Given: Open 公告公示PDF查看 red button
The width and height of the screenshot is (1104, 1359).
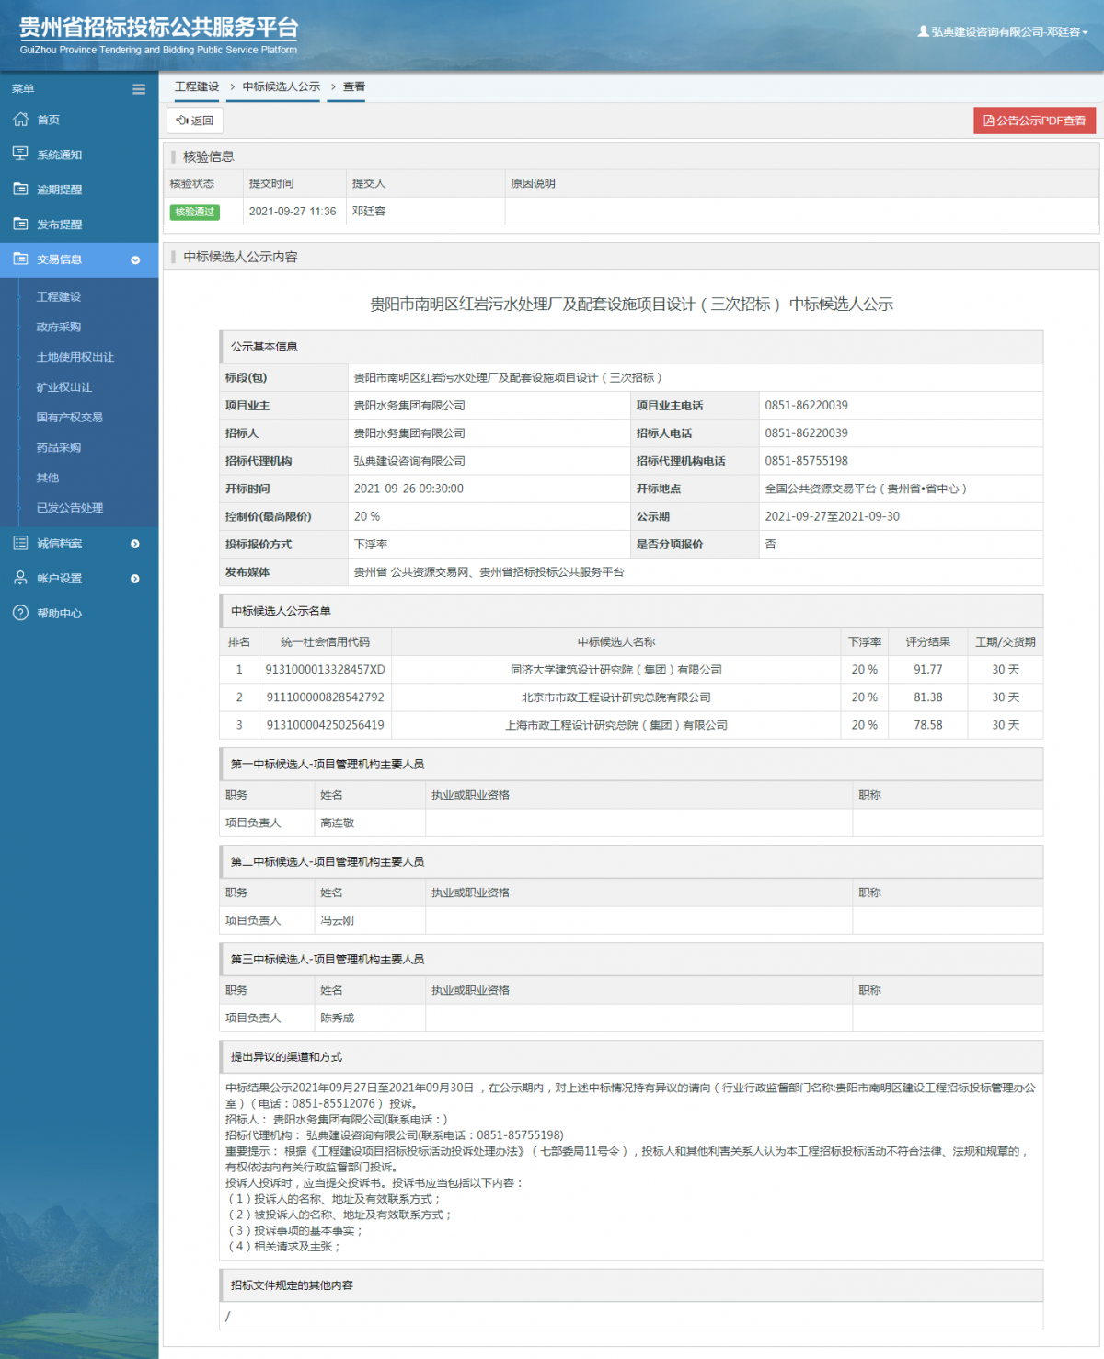Looking at the screenshot, I should (x=1034, y=121).
